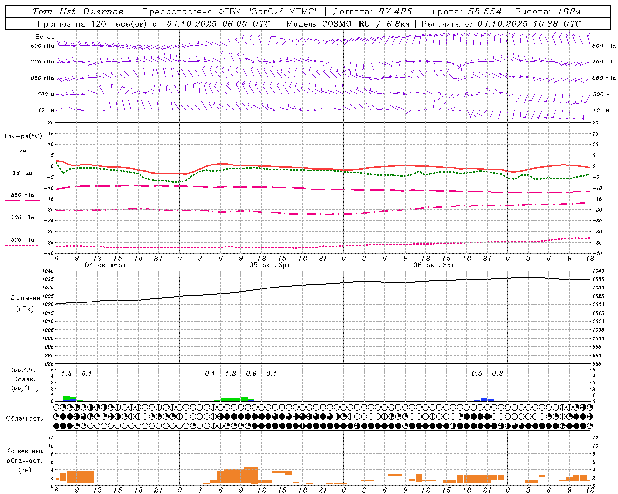Click the (мм/3ч.) unit label
Screen dimensions: 618x494
(x=25, y=370)
